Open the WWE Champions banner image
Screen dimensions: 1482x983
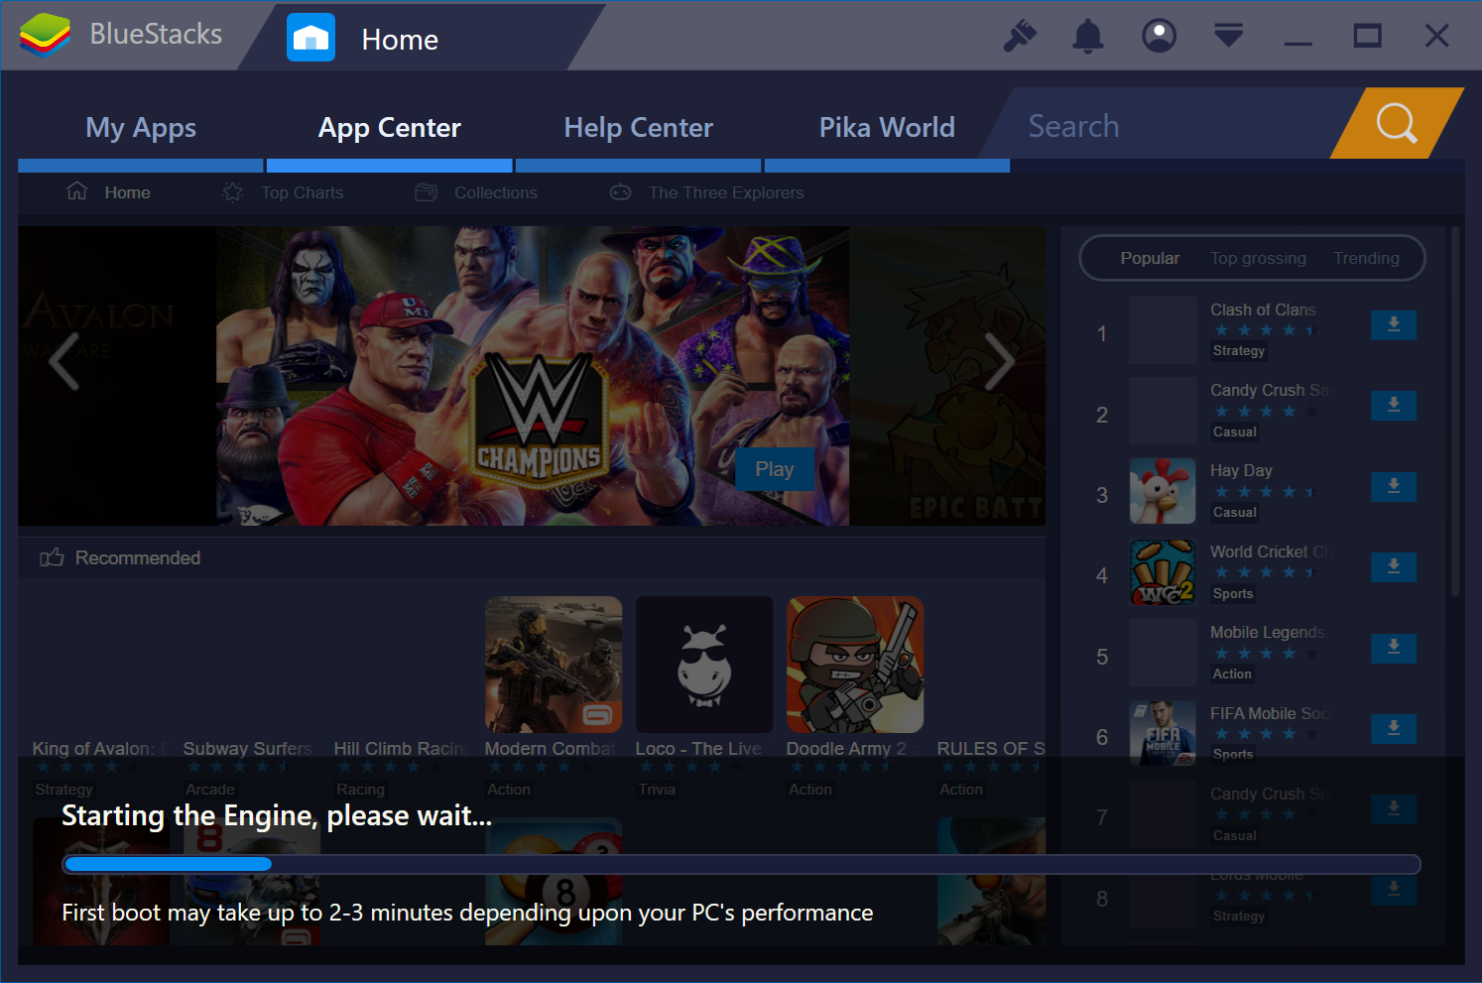coord(533,376)
